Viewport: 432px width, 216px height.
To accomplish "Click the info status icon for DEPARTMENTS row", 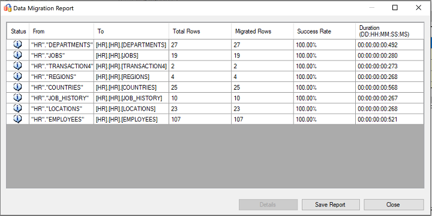I will tap(17, 44).
